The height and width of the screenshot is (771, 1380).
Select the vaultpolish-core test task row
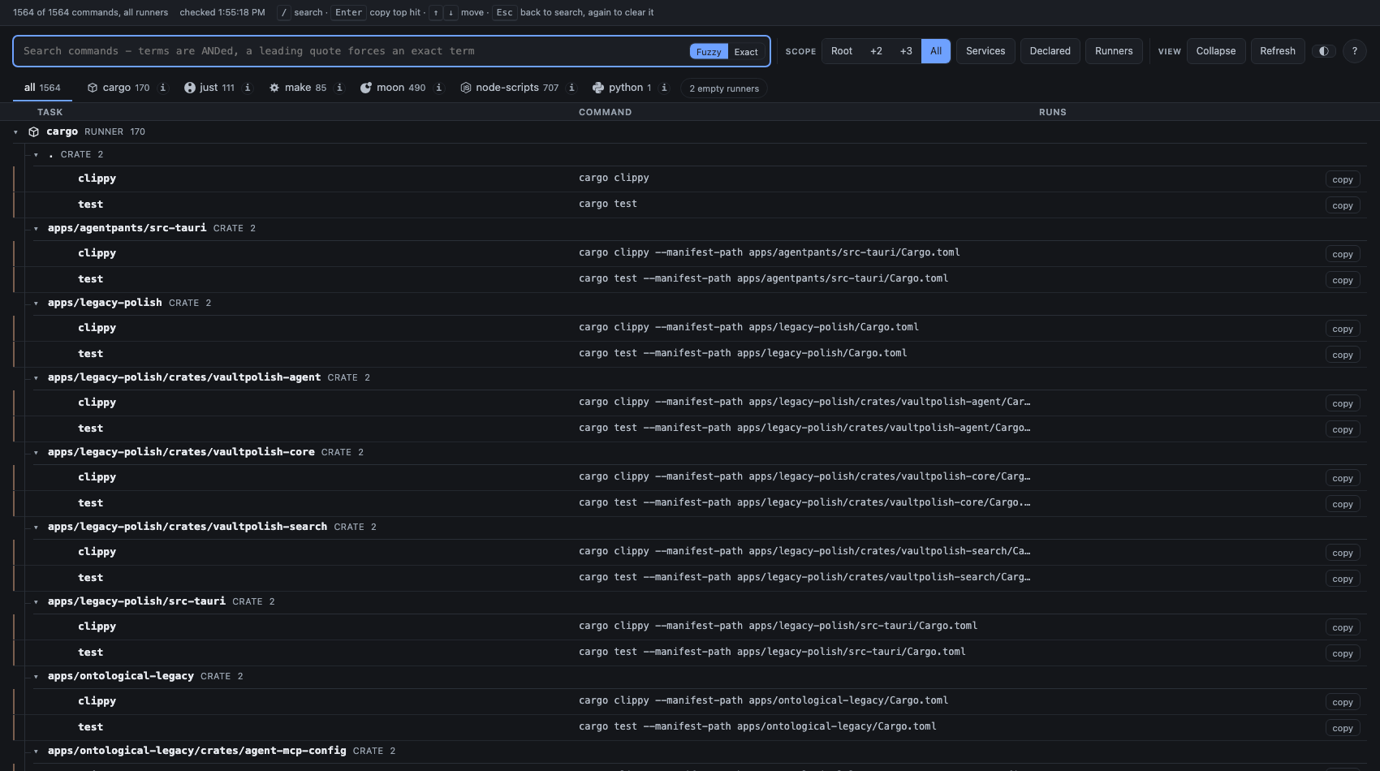pyautogui.click(x=690, y=503)
